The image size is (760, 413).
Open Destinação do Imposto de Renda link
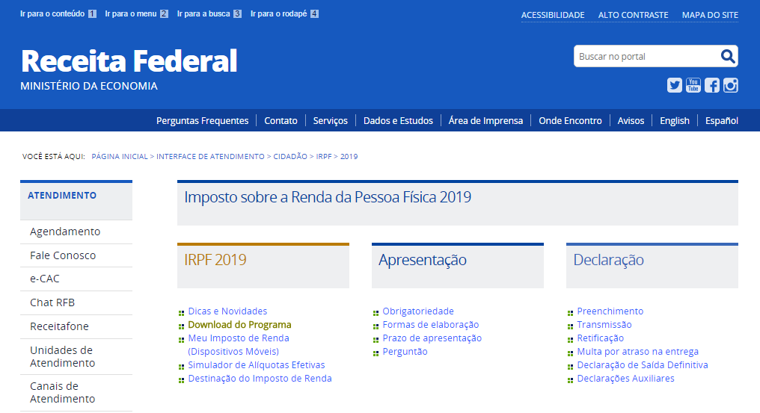[x=260, y=379]
